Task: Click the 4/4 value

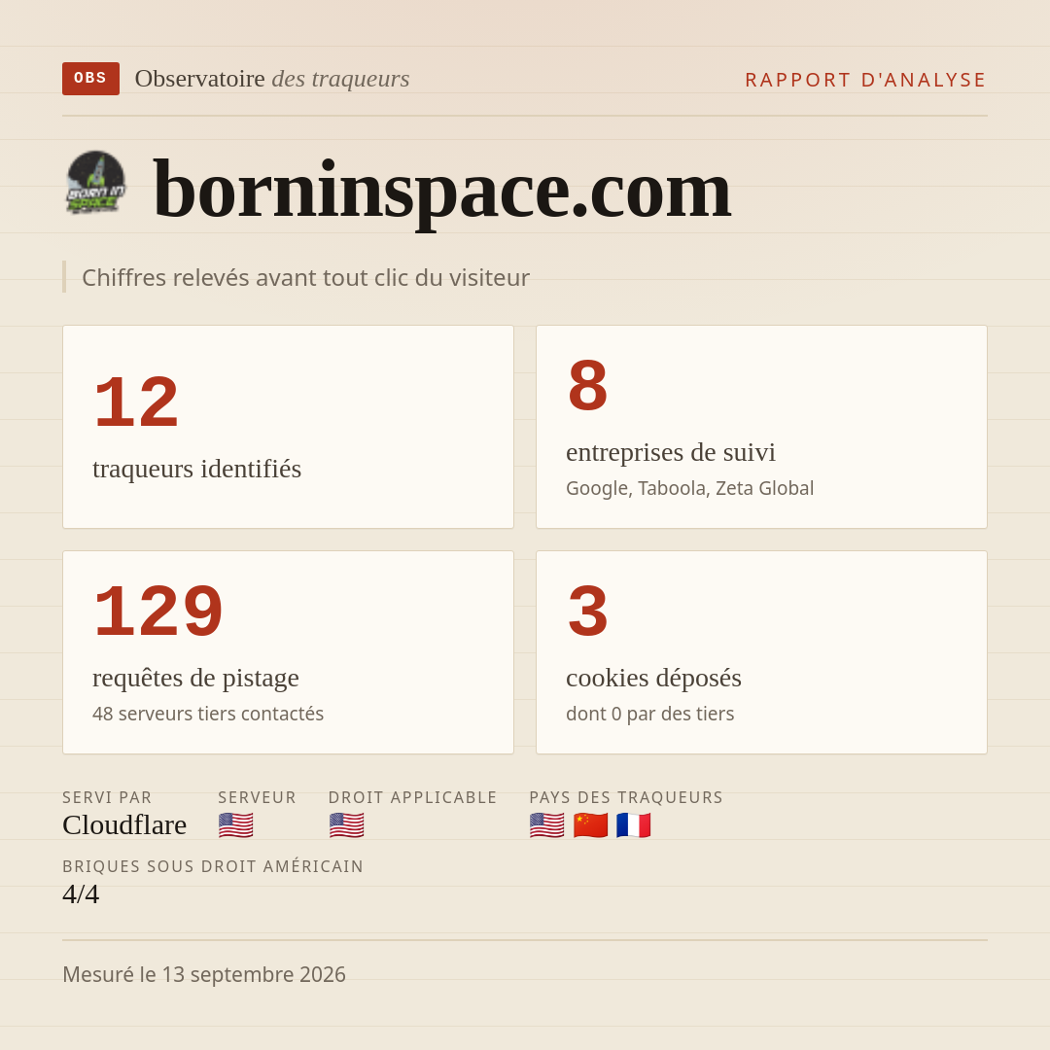Action: click(x=81, y=894)
